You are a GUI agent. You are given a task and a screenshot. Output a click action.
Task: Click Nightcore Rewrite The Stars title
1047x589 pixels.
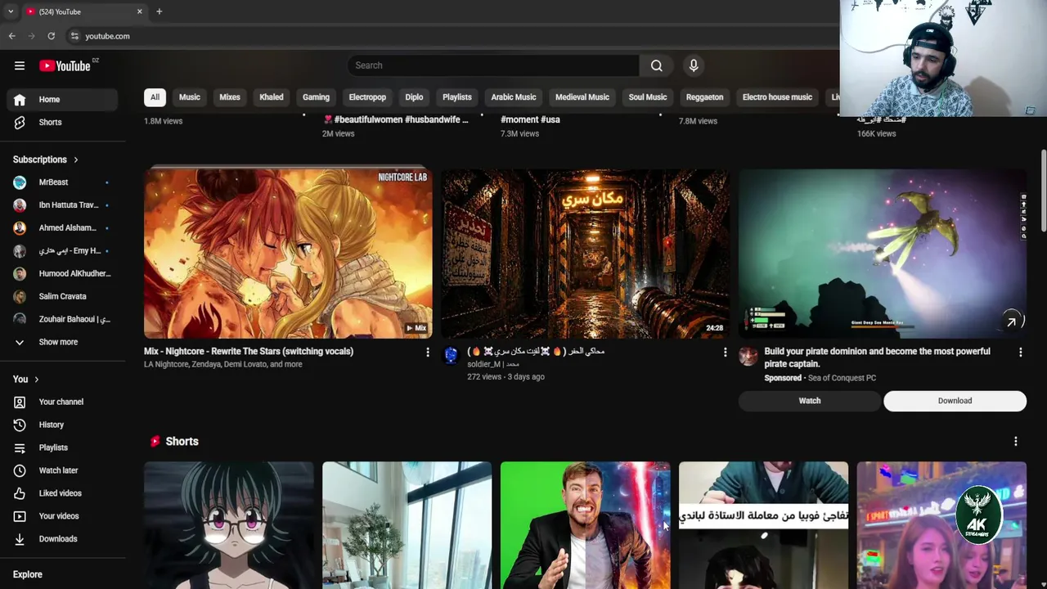249,352
